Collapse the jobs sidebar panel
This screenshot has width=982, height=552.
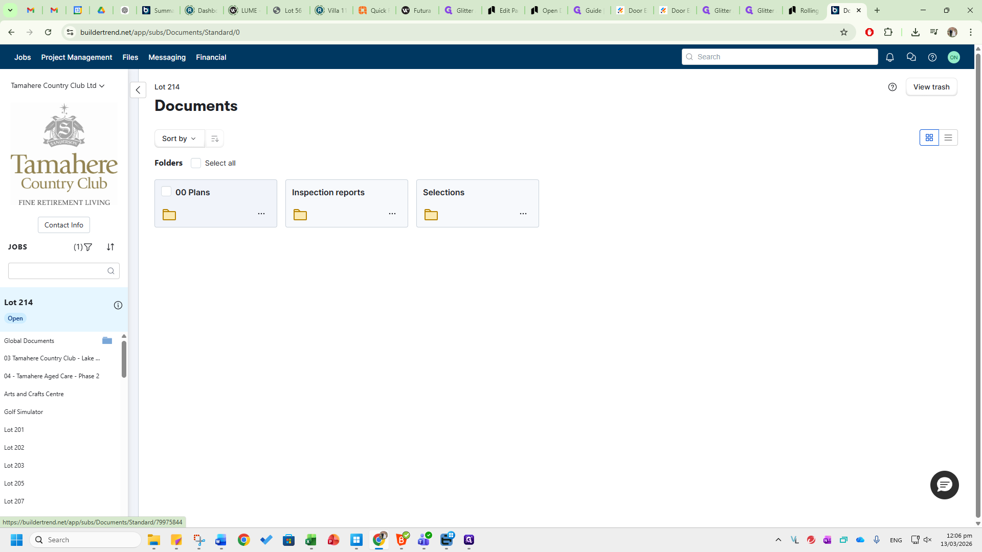(138, 90)
